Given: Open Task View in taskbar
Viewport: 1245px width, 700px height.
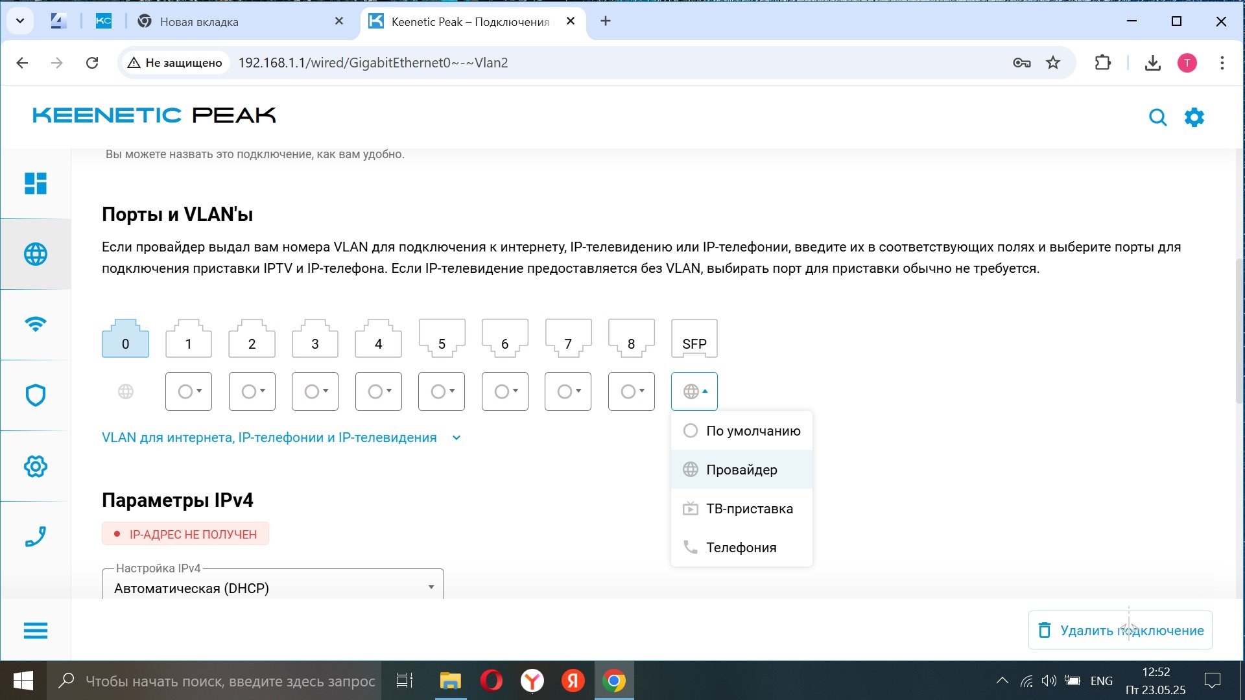Looking at the screenshot, I should pyautogui.click(x=405, y=681).
